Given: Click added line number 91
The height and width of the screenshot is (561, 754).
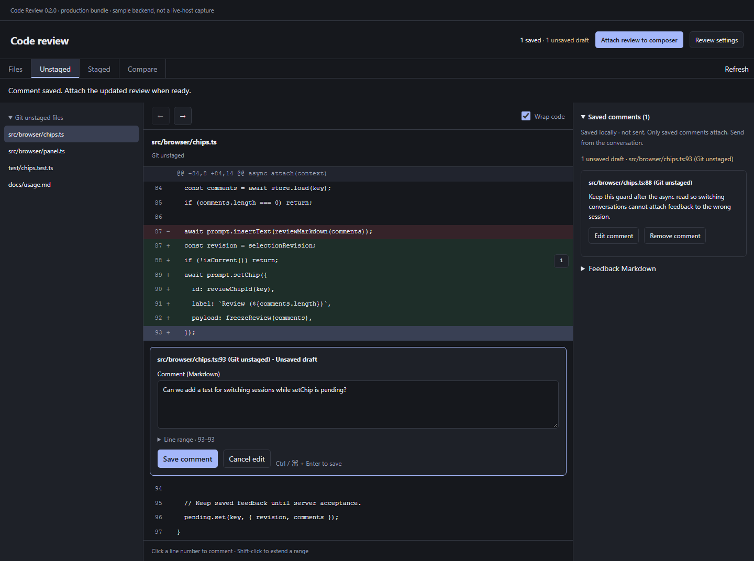Looking at the screenshot, I should (159, 304).
